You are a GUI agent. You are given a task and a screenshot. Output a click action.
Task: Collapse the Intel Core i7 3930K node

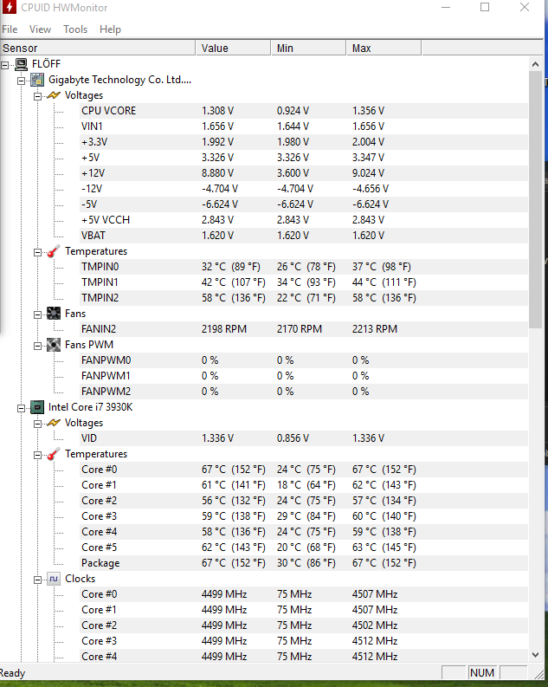(x=21, y=408)
